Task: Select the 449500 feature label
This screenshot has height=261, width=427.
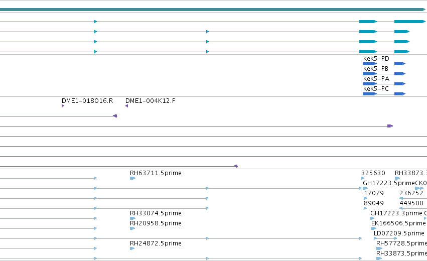Action: [x=411, y=203]
